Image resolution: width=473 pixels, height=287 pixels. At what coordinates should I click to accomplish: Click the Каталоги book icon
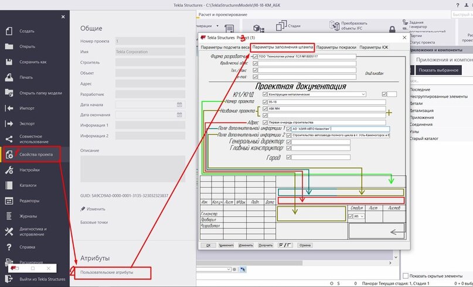tap(9, 186)
